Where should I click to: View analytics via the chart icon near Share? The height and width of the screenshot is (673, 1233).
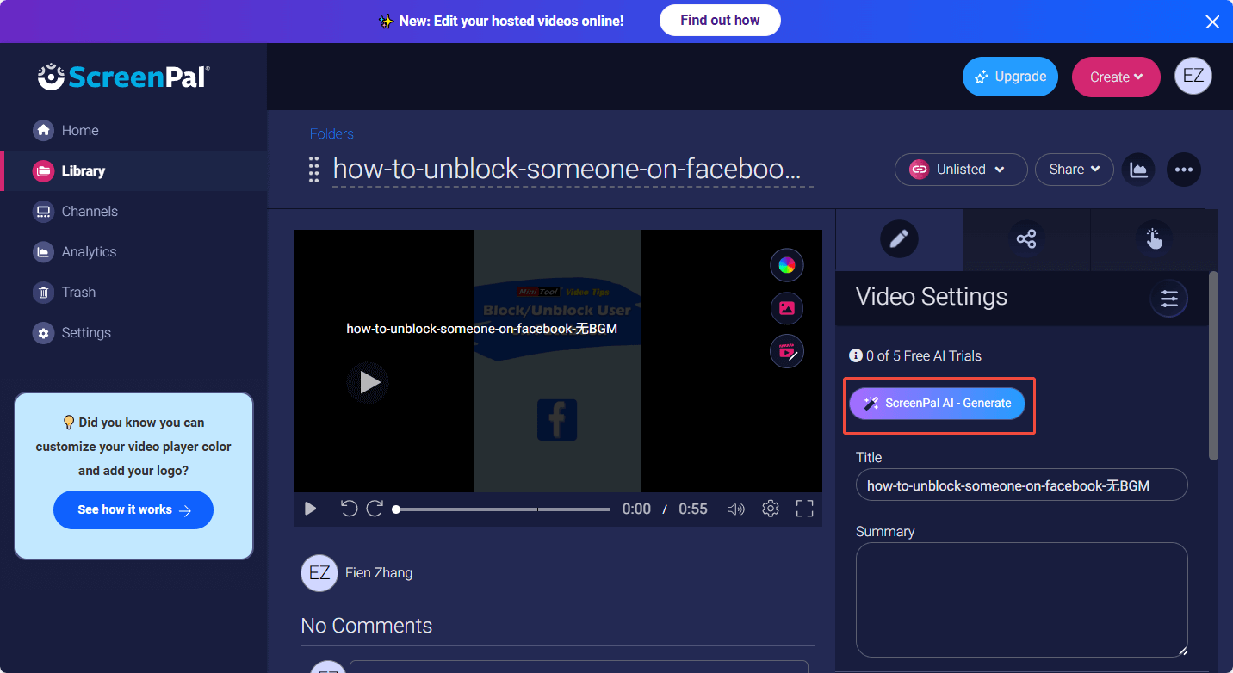click(x=1138, y=170)
